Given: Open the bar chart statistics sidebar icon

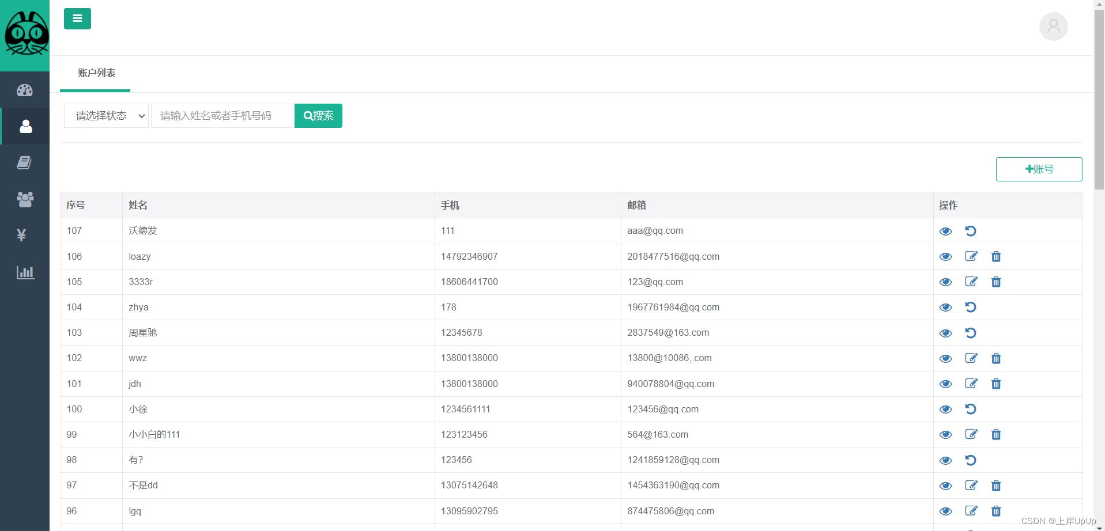Looking at the screenshot, I should coord(25,272).
